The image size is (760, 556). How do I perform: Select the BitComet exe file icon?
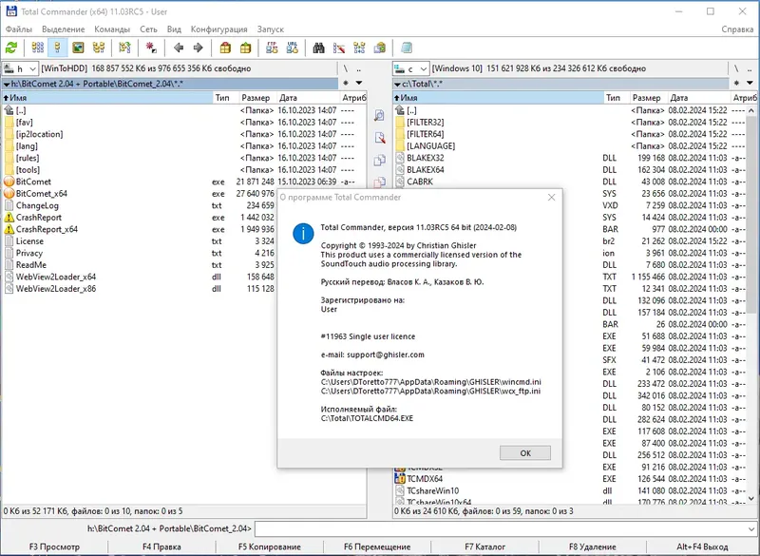[9, 182]
